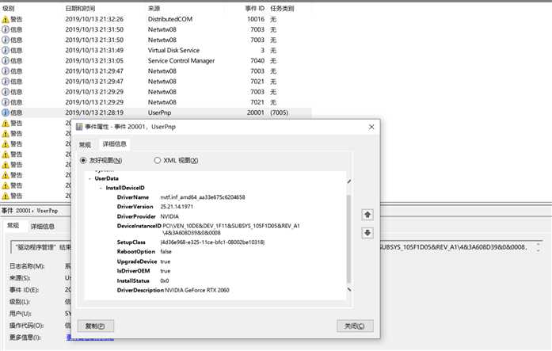Click info icon of the 21:29:29 Netwtw08 7003 row
Image resolution: width=552 pixels, height=351 pixels.
click(6, 92)
